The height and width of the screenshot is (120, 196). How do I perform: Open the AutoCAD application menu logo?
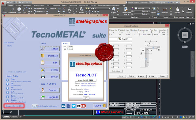3,3
